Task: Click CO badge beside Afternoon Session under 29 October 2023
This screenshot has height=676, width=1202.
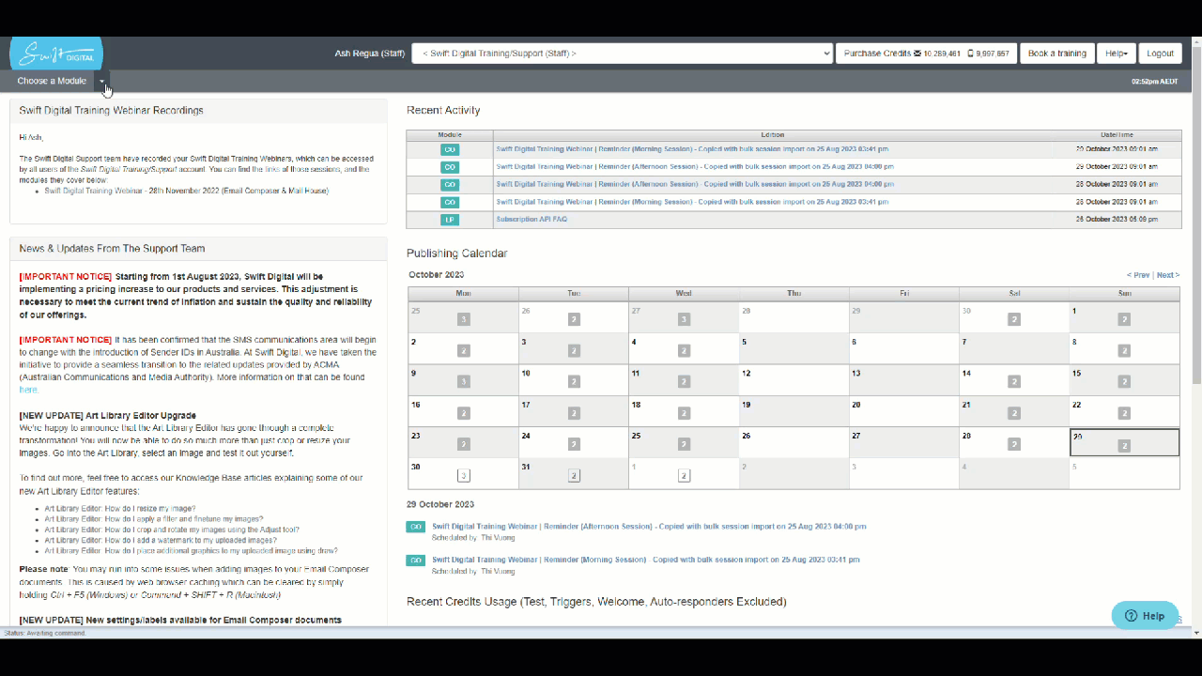Action: [x=416, y=528]
